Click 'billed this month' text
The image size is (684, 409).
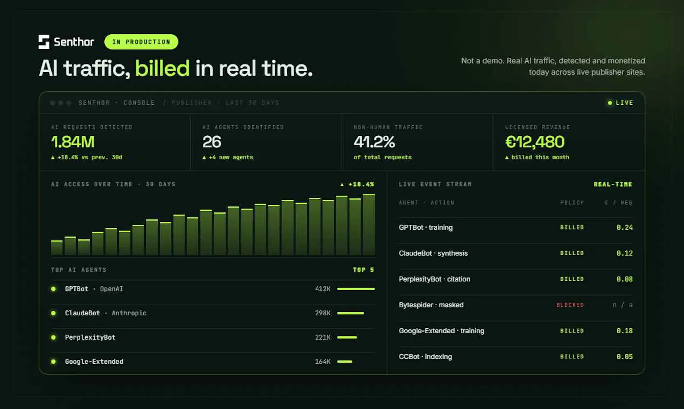pyautogui.click(x=537, y=157)
